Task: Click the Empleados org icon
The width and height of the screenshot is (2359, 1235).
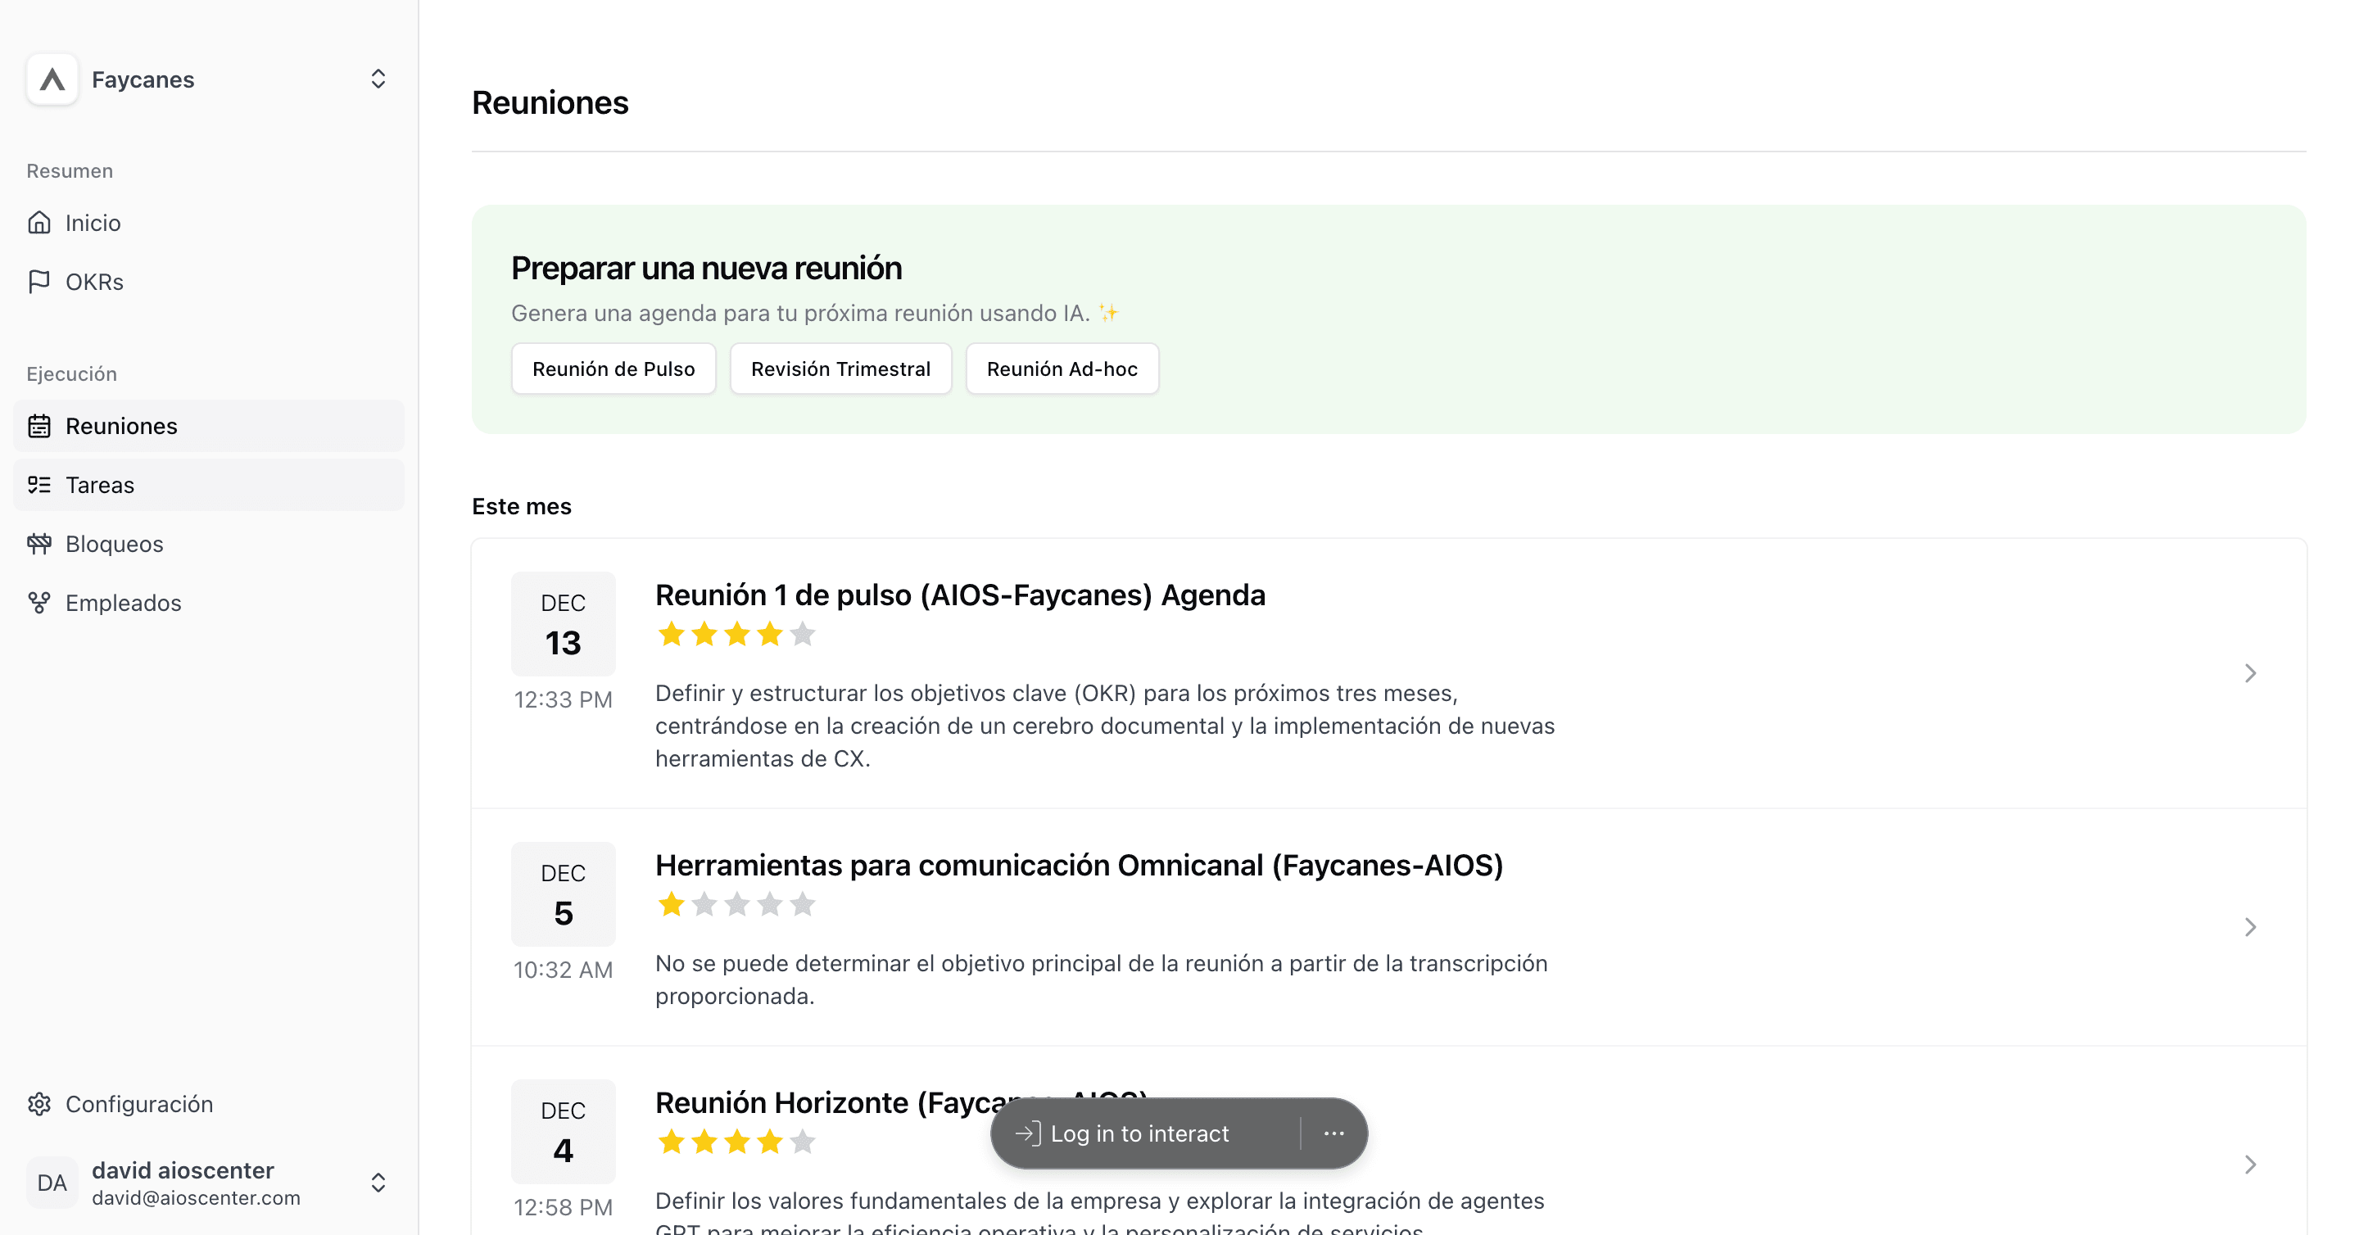Action: pyautogui.click(x=39, y=604)
